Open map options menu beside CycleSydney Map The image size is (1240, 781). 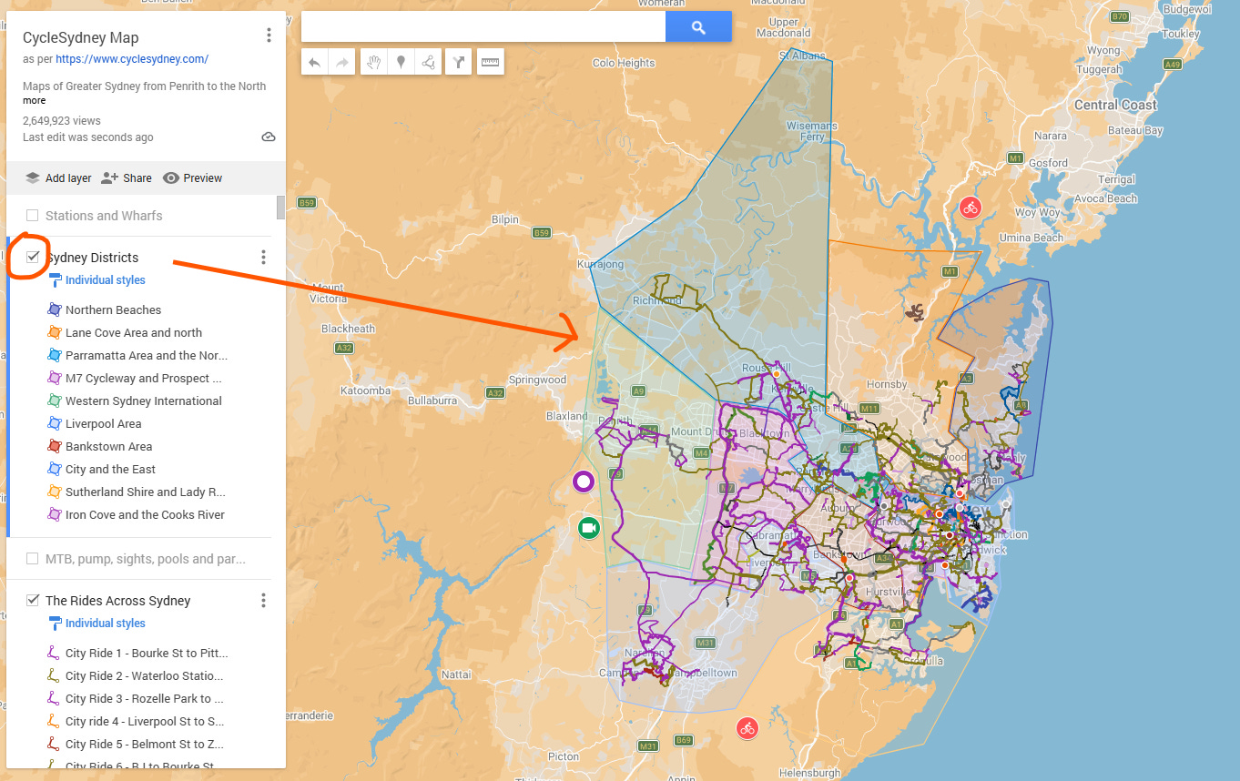click(x=269, y=35)
